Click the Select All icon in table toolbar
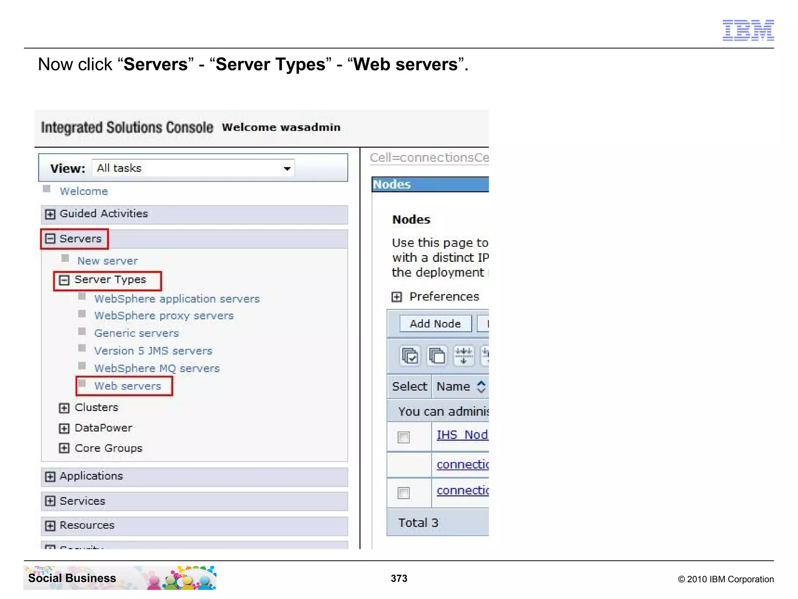Viewport: 798px width, 599px height. tap(410, 356)
